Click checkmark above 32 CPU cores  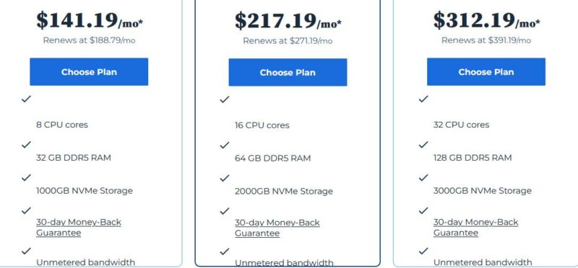(423, 99)
